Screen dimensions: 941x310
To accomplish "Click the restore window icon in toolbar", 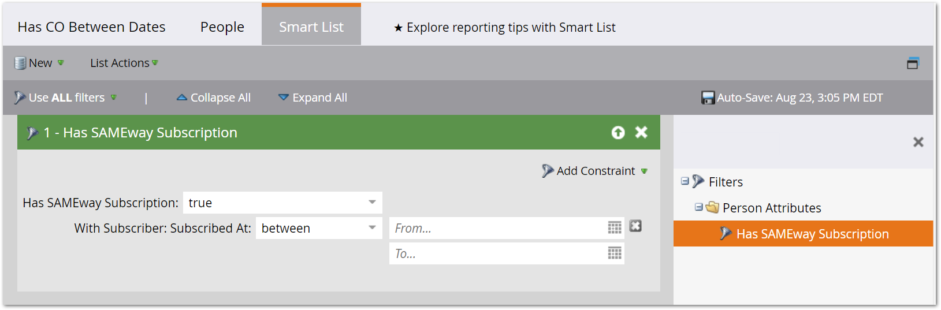I will click(x=913, y=63).
